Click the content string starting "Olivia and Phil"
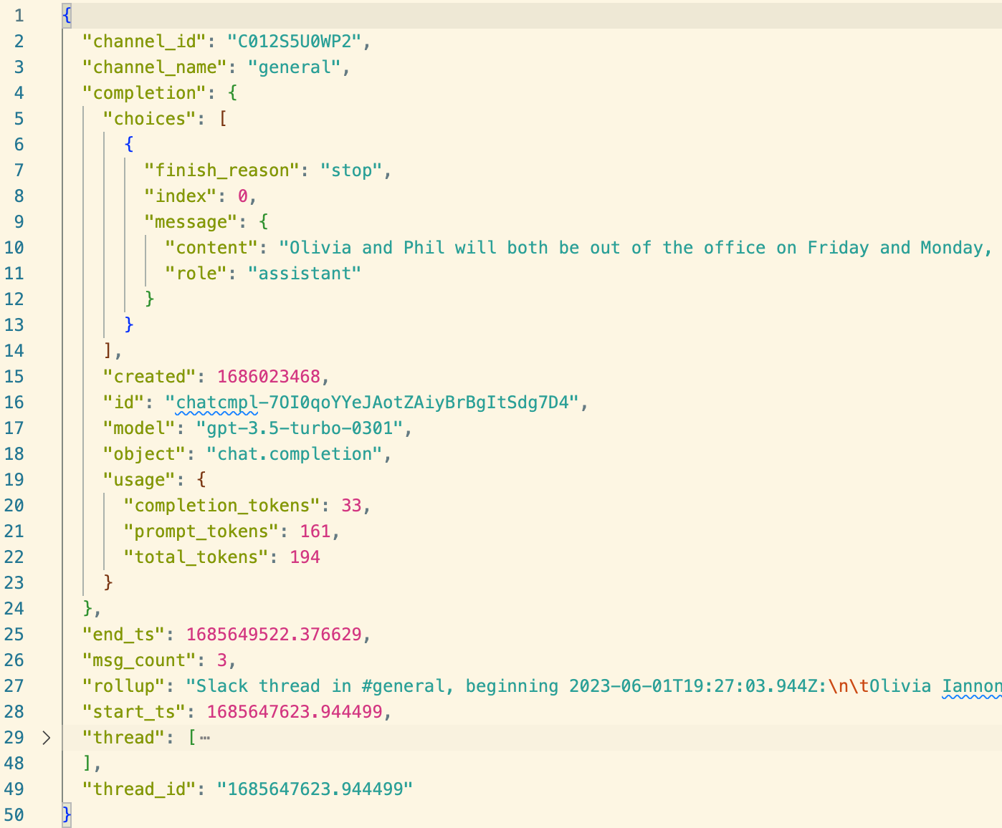The height and width of the screenshot is (828, 1002). [640, 248]
